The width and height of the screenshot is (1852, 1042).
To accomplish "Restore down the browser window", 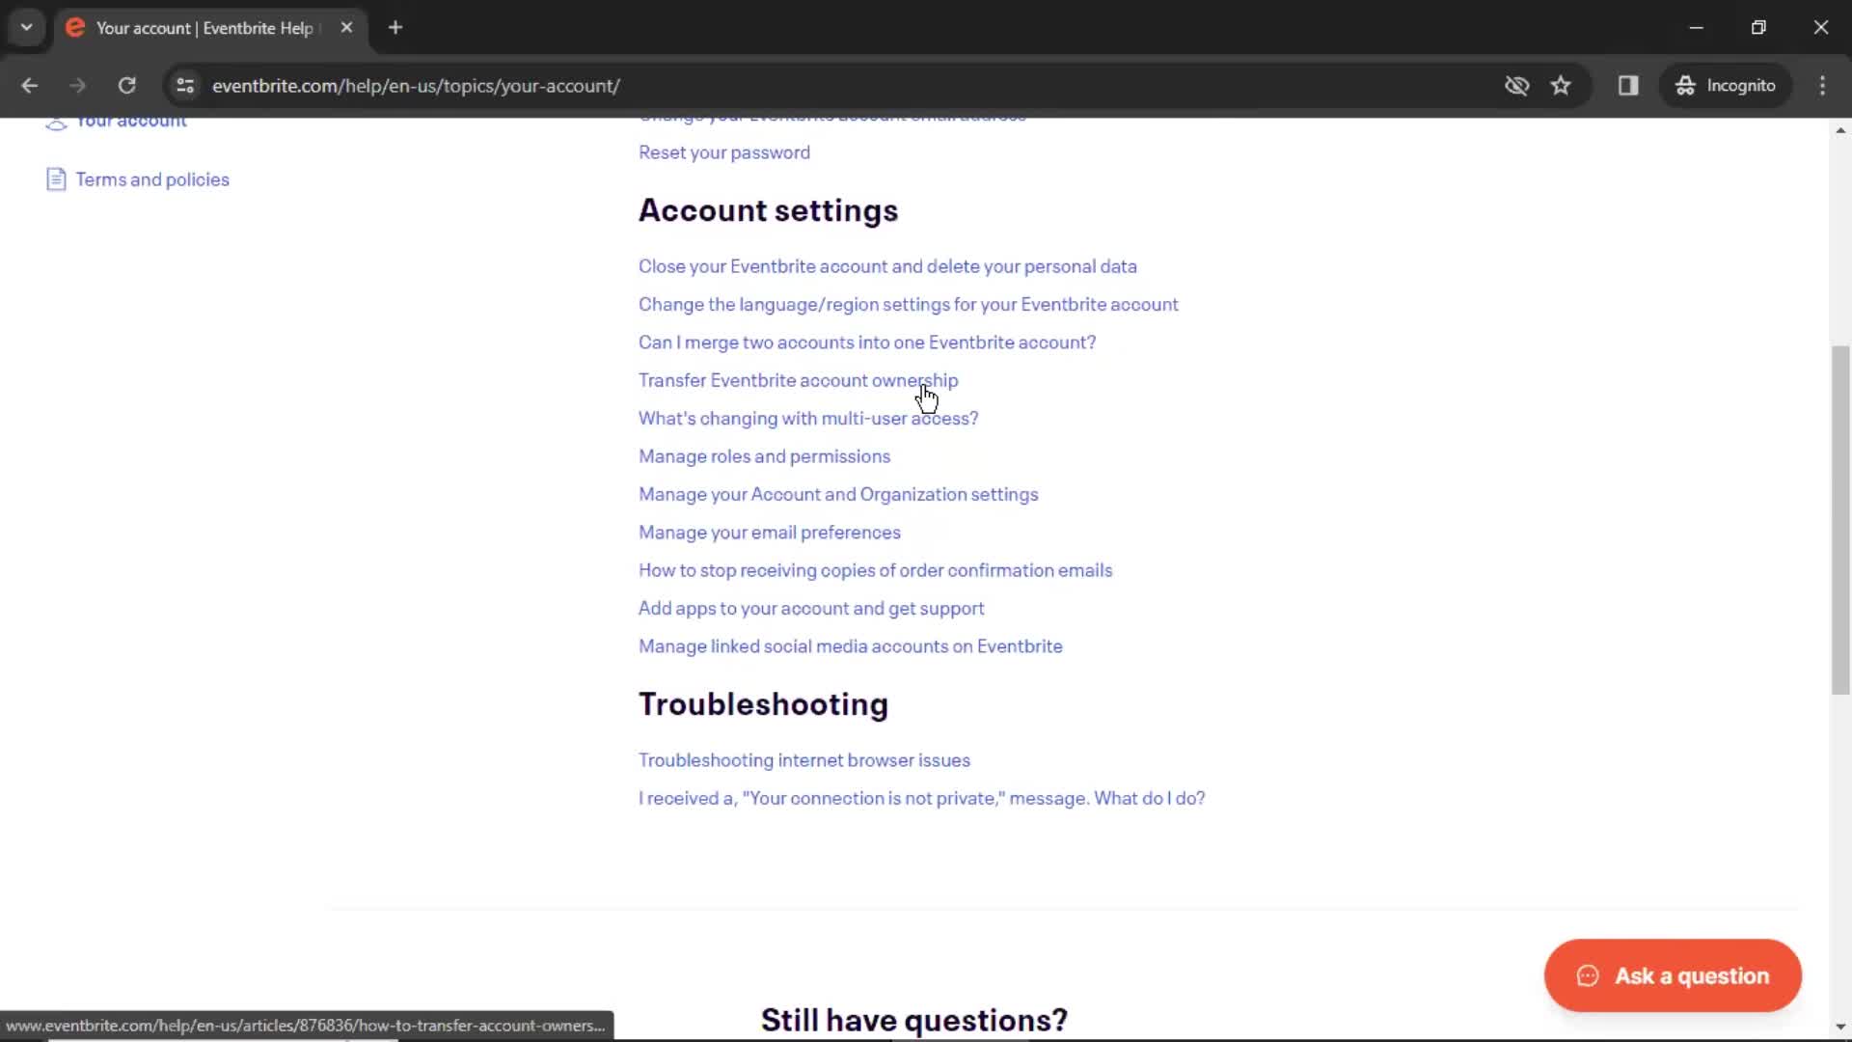I will coord(1758,28).
